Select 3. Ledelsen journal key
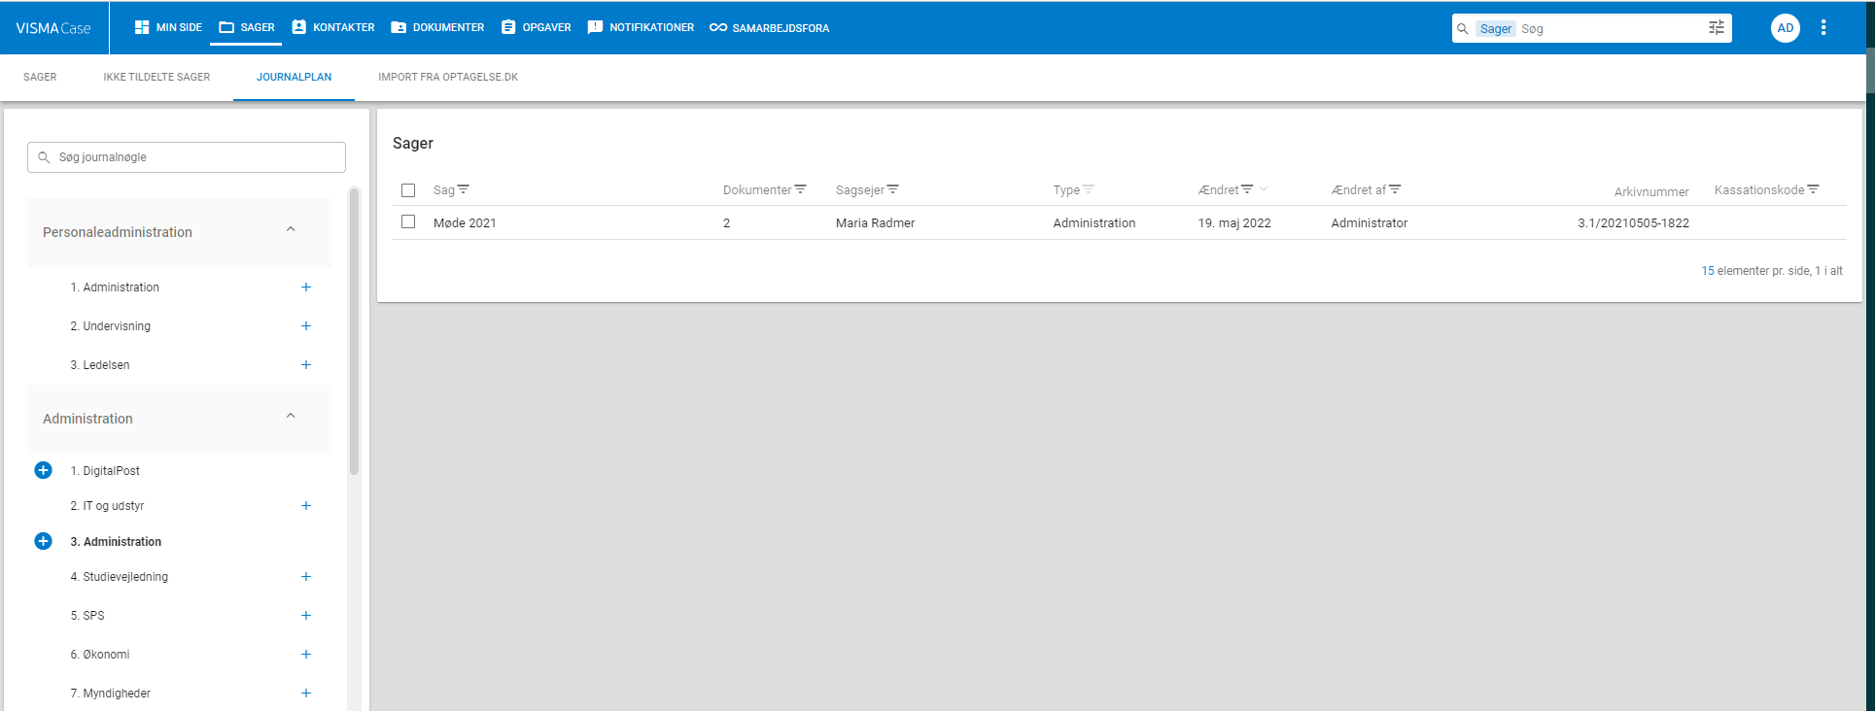1875x711 pixels. 100,365
